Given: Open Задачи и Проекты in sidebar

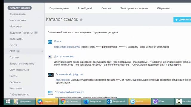Looking at the screenshot, I should click(x=21, y=33).
